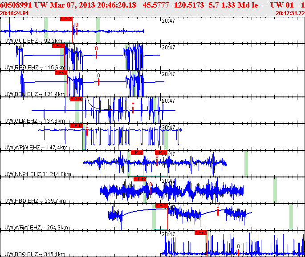Click the red plus residual marker on GLK trace
Image resolution: width=305 pixels, height=257 pixels.
click(x=133, y=108)
